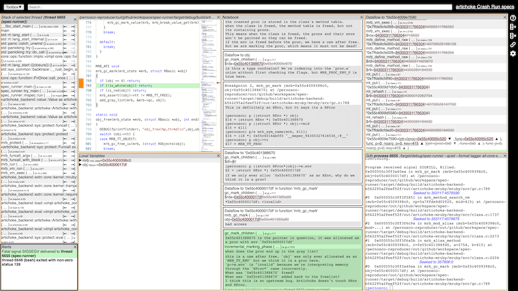518x291 pixels.
Task: Click the chain link share icon
Action: coord(513,44)
